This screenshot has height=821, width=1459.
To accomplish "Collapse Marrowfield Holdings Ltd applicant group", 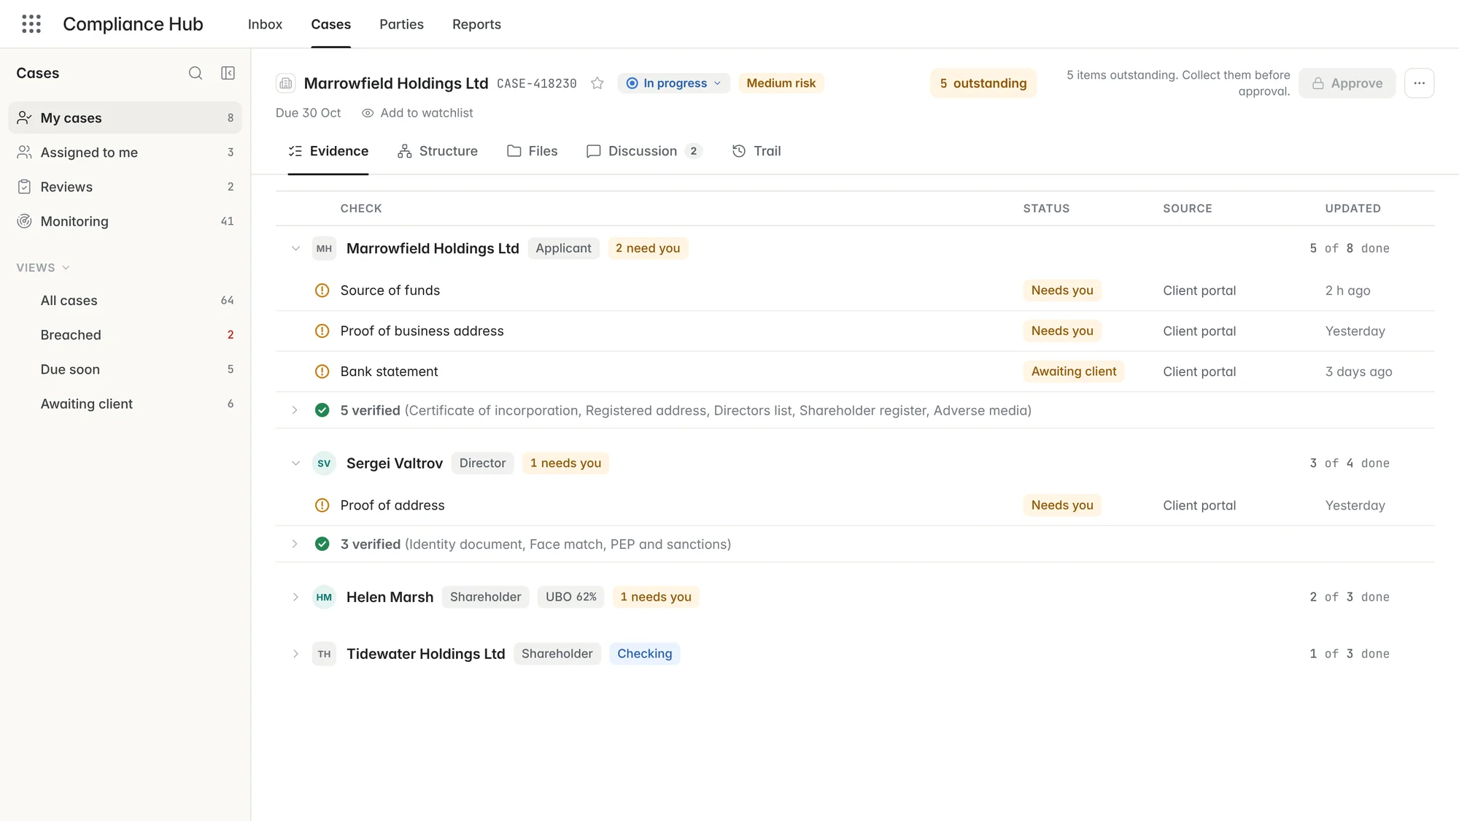I will coord(295,248).
